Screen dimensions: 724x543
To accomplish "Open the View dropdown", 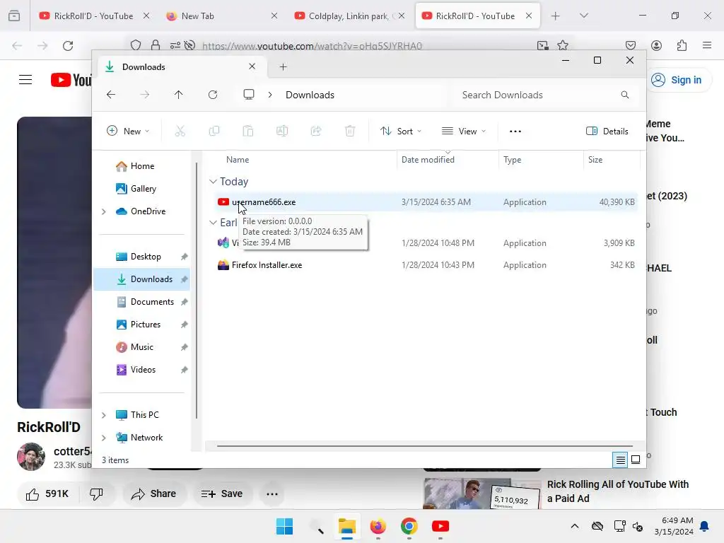I will coord(464,131).
